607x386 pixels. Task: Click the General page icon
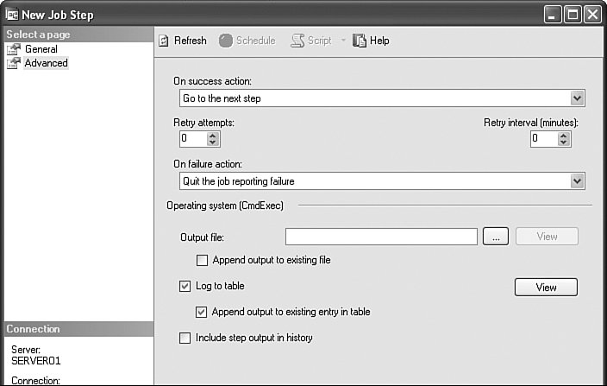14,49
